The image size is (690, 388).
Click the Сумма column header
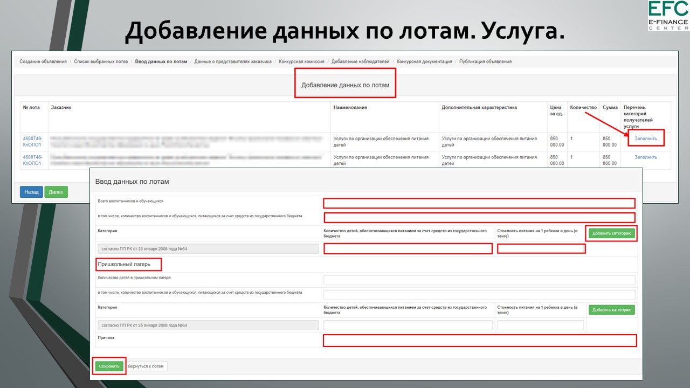[x=610, y=107]
